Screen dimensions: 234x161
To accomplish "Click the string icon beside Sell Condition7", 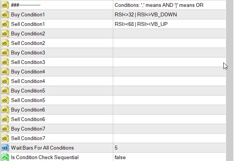I will [x=5, y=138].
